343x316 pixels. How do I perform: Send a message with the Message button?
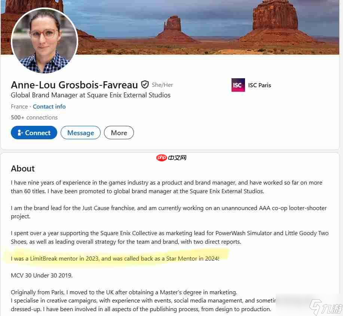[80, 133]
